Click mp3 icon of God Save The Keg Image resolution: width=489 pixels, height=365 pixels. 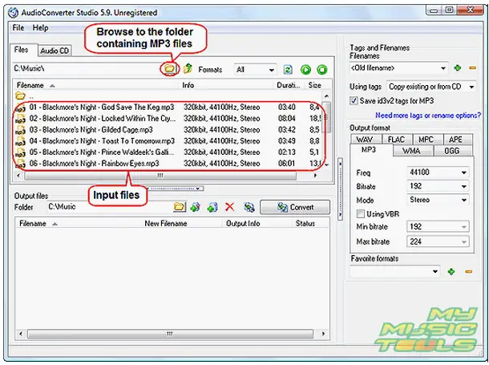coord(20,107)
